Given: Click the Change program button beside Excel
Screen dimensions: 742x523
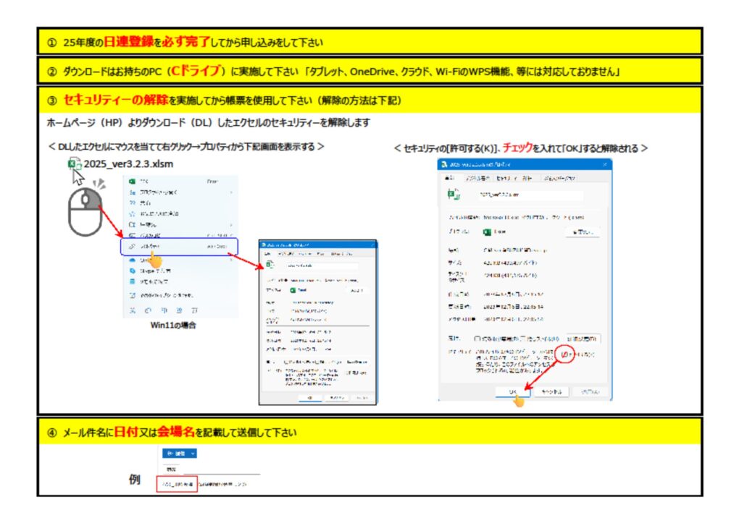Looking at the screenshot, I should 582,231.
